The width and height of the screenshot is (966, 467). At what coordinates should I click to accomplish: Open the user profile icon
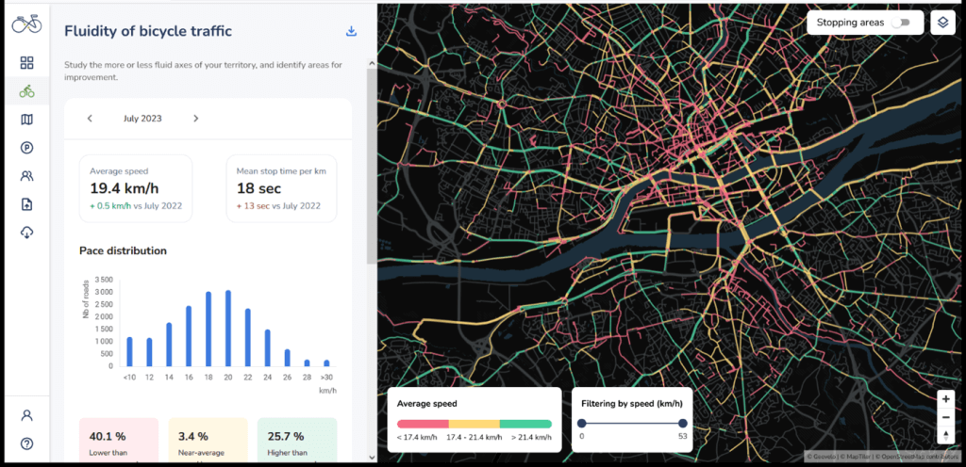26,415
